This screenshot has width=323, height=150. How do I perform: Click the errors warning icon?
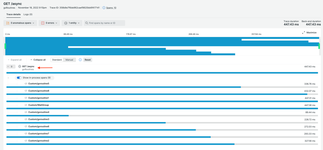(43, 23)
